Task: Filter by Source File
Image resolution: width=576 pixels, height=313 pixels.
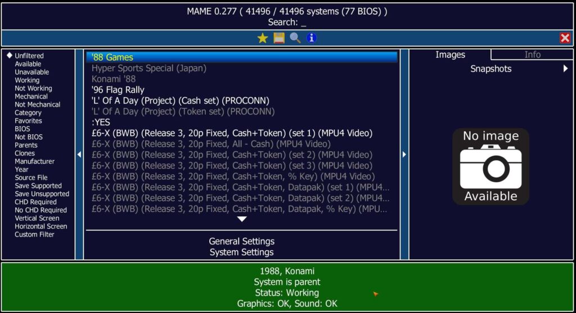Action: point(31,178)
